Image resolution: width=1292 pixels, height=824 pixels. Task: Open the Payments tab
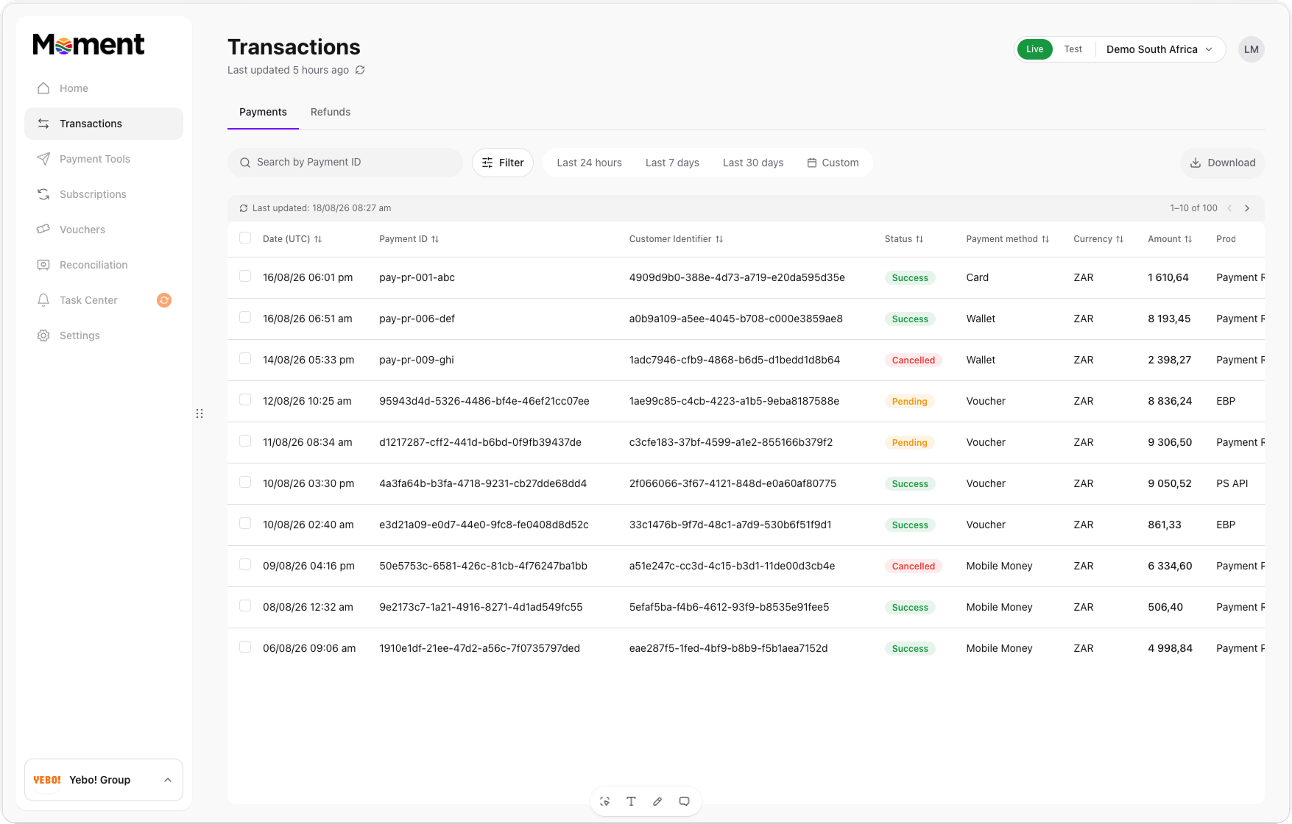coord(263,112)
